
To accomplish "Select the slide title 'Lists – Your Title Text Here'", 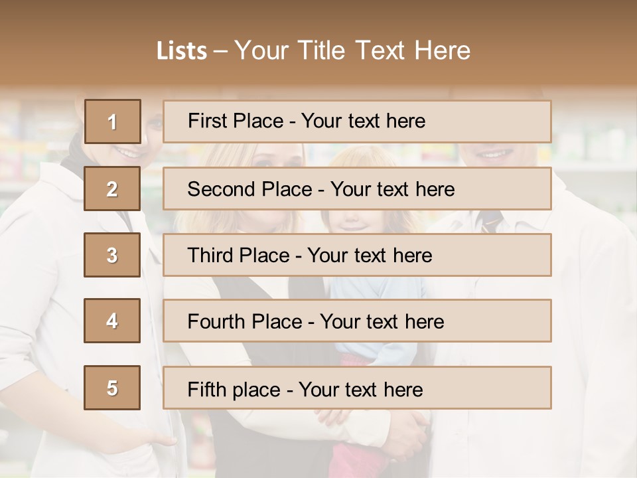I will click(313, 50).
